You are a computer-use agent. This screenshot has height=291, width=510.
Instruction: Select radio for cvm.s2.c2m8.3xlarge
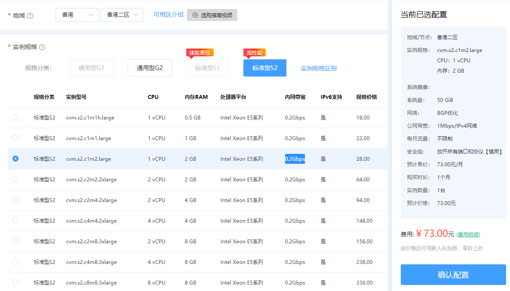click(15, 241)
